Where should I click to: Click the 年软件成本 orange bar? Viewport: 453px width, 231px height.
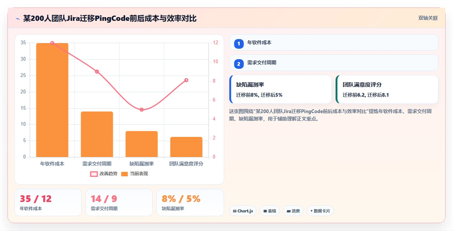pyautogui.click(x=52, y=100)
